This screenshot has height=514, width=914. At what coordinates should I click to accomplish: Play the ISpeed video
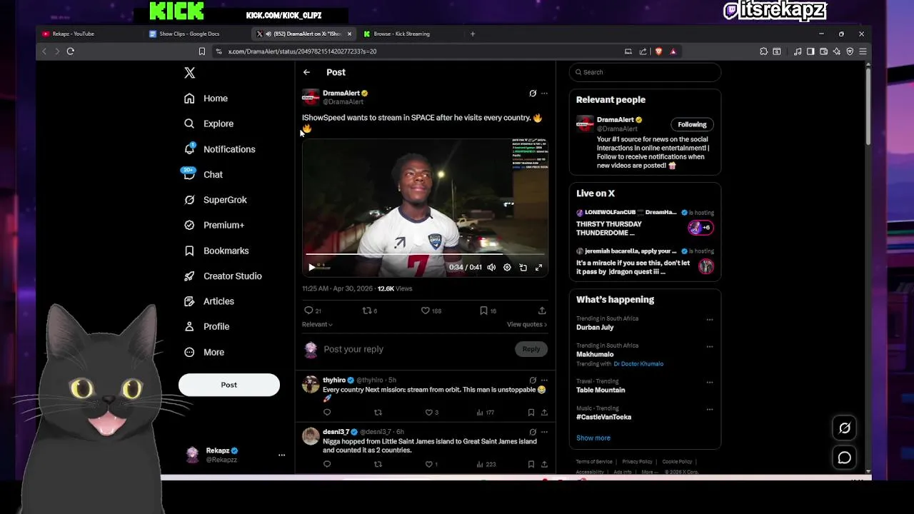(311, 267)
